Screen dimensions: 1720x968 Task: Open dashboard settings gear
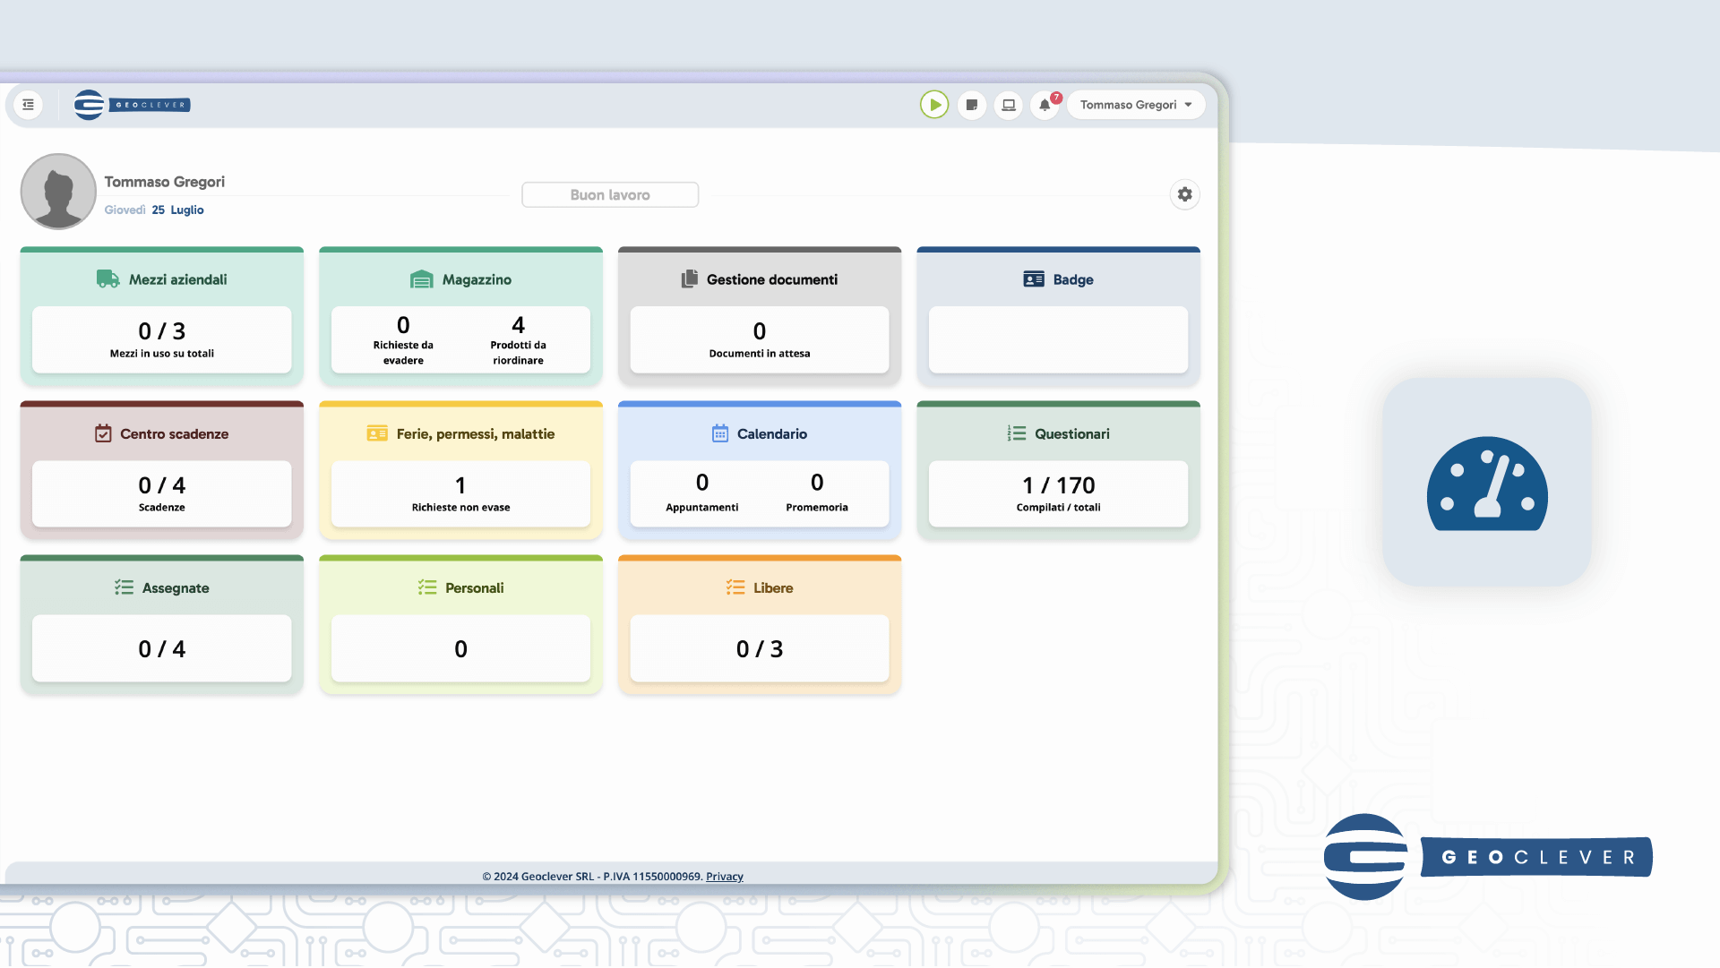point(1184,194)
